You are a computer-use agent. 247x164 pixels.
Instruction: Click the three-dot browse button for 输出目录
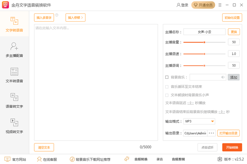pyautogui.click(x=211, y=133)
